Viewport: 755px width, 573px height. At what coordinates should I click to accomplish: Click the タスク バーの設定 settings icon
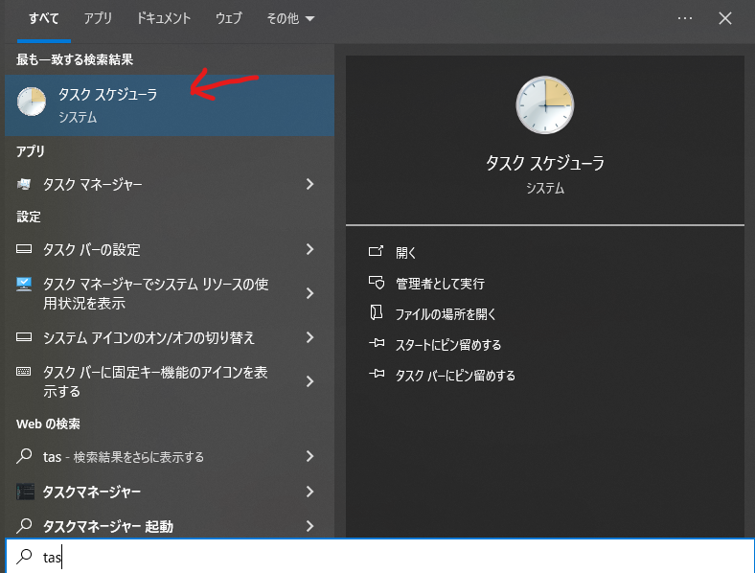25,249
